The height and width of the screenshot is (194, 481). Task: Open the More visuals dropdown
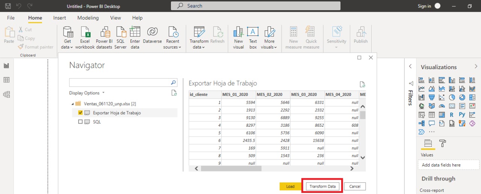(x=269, y=38)
